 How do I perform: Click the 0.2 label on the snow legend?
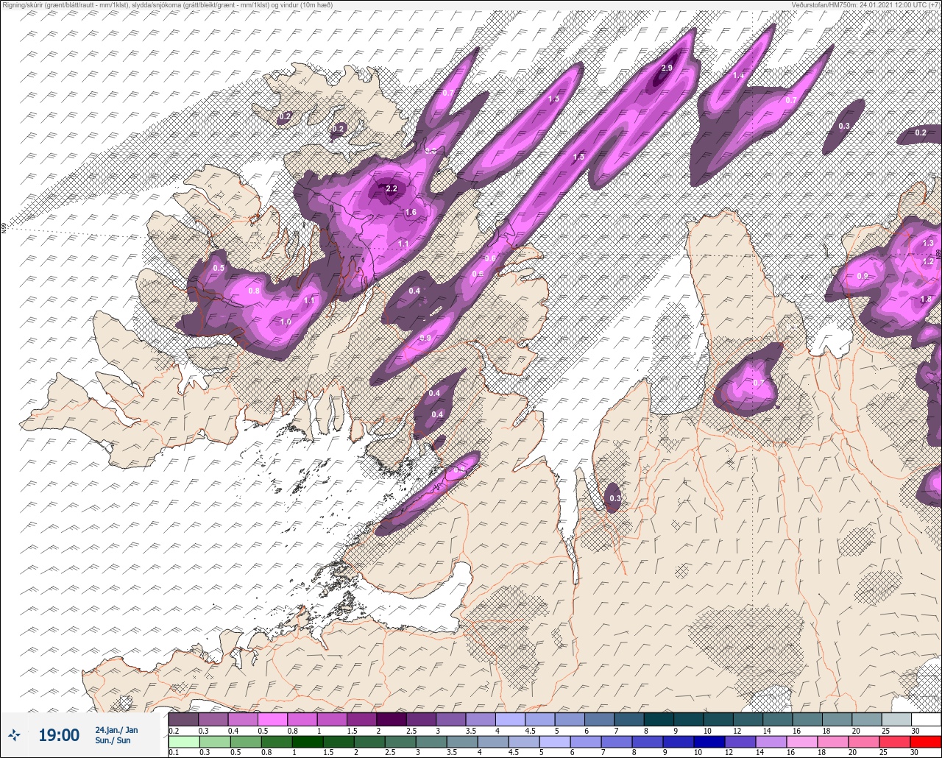(x=174, y=730)
